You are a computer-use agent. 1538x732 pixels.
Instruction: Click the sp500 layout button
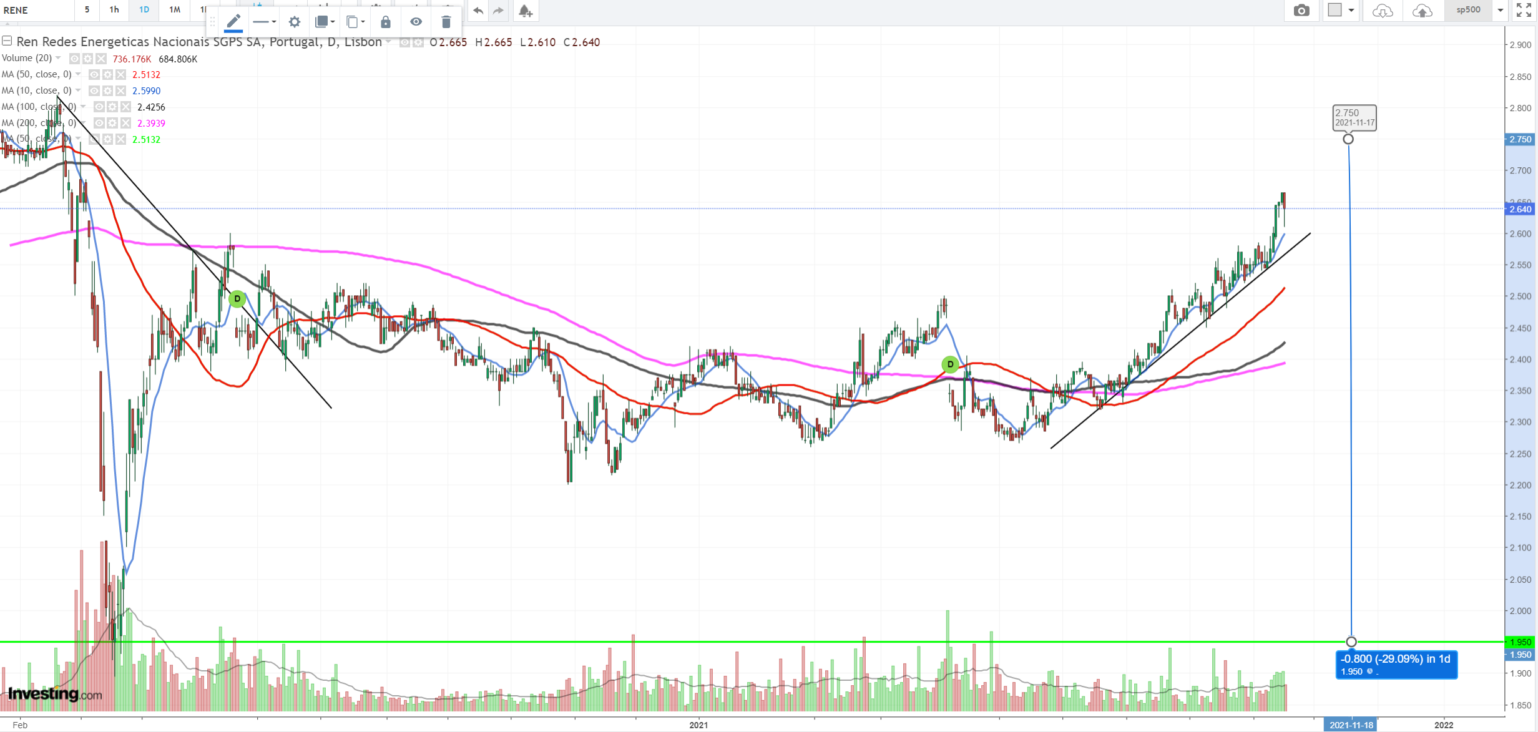click(x=1468, y=10)
